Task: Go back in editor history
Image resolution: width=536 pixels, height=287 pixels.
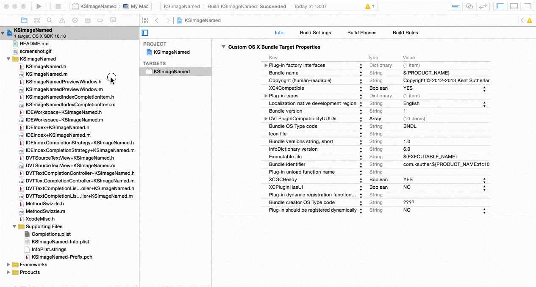Action: click(x=157, y=20)
